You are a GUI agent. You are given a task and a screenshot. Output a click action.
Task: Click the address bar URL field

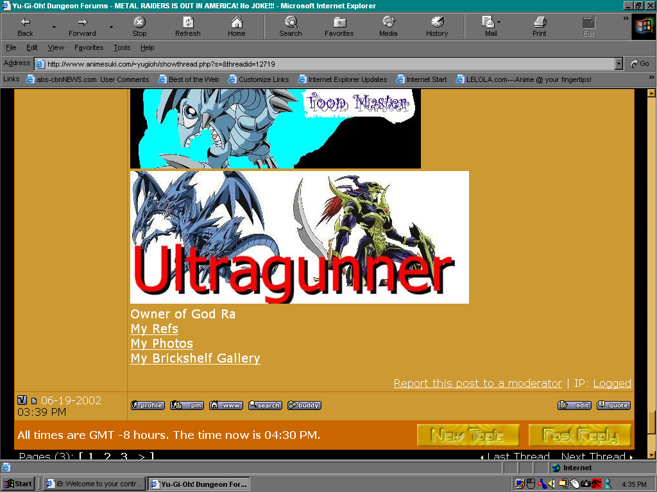(325, 64)
